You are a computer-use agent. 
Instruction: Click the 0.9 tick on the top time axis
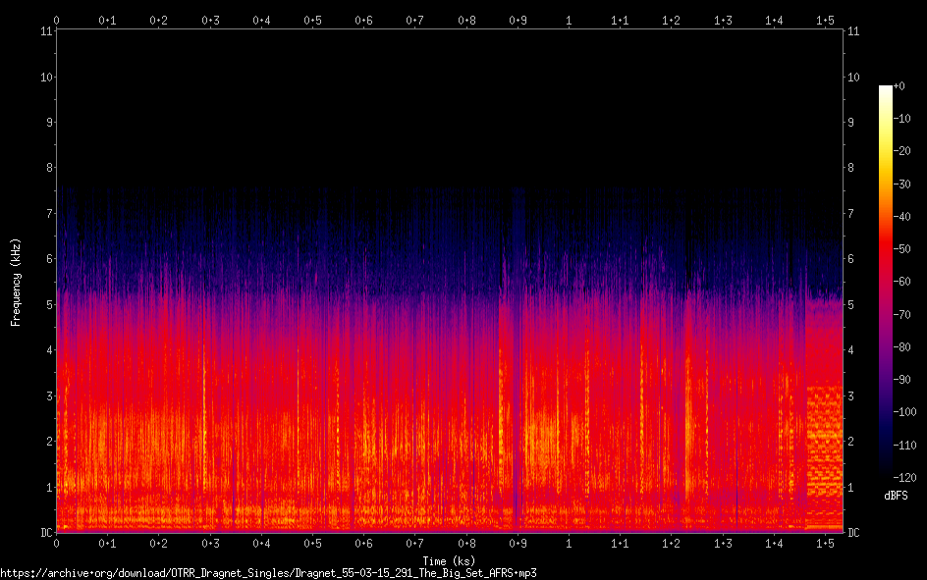click(x=518, y=20)
